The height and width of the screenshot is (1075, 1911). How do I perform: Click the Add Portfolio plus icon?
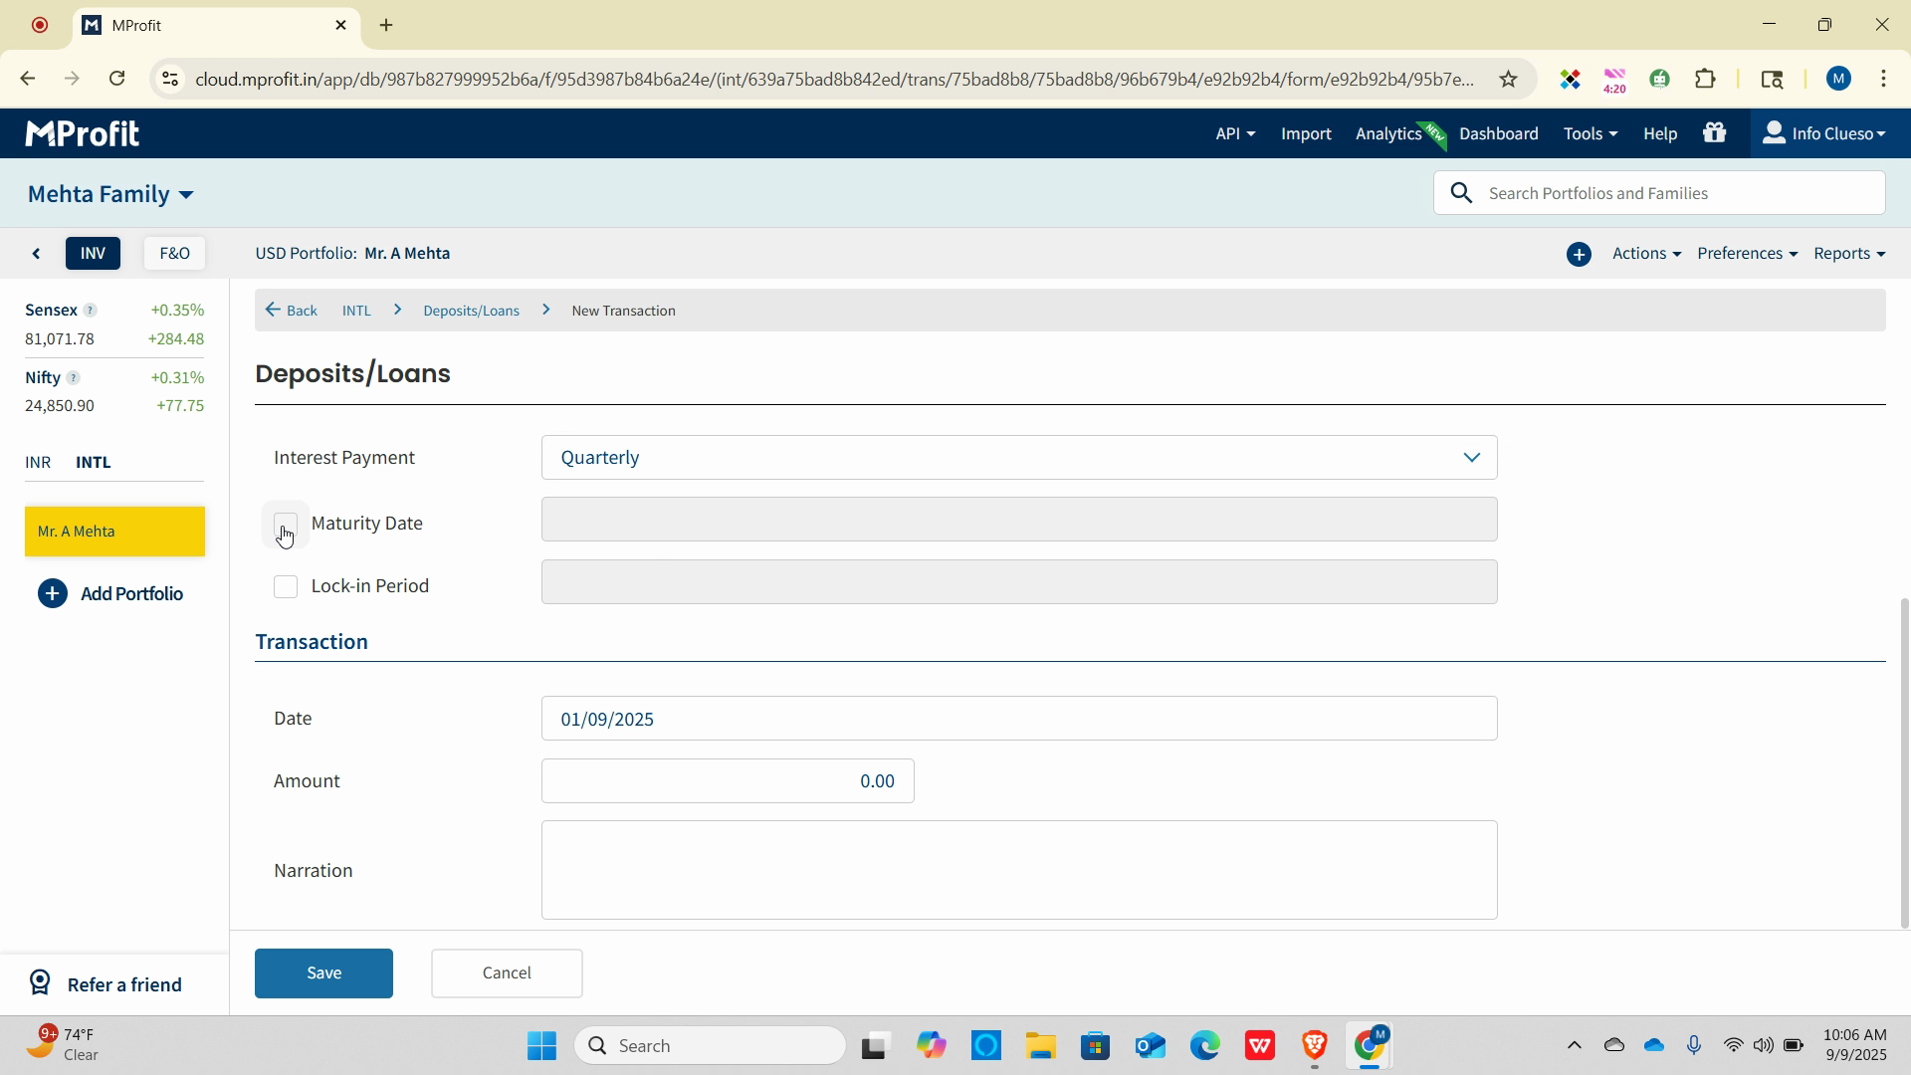[x=53, y=594]
